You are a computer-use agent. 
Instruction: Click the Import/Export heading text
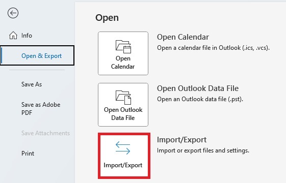pos(181,140)
